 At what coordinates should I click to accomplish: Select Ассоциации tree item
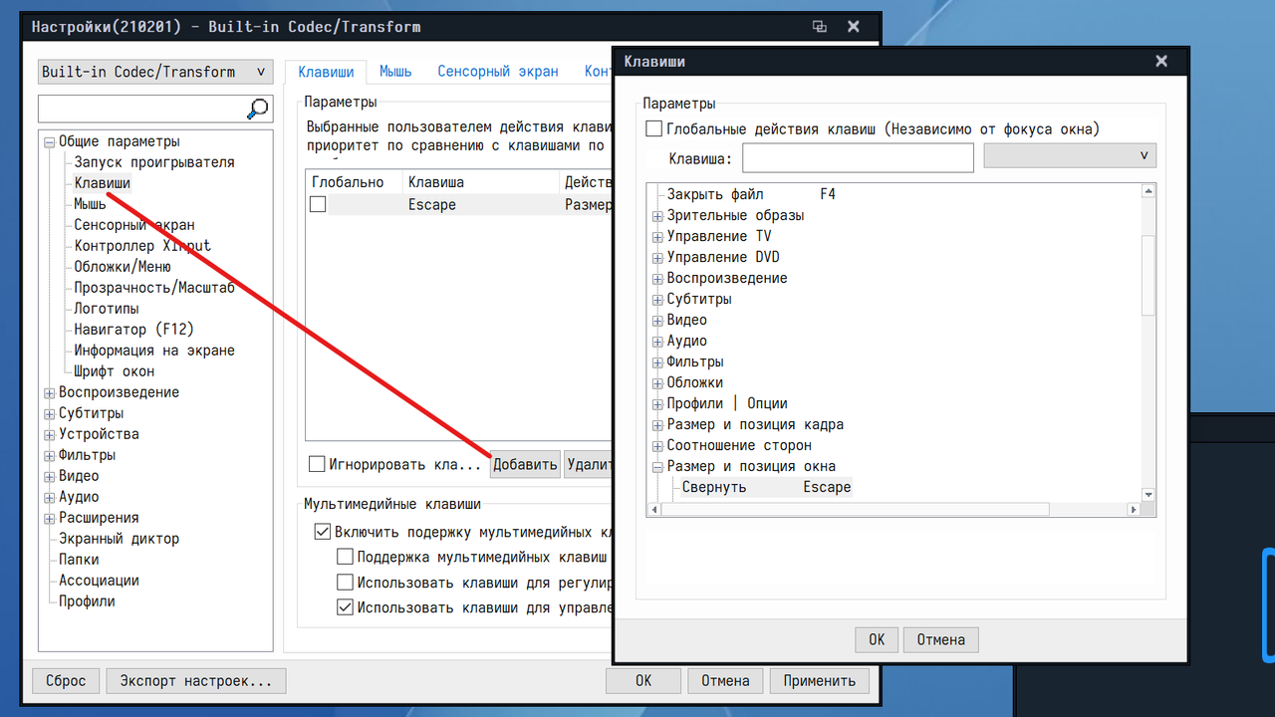99,581
